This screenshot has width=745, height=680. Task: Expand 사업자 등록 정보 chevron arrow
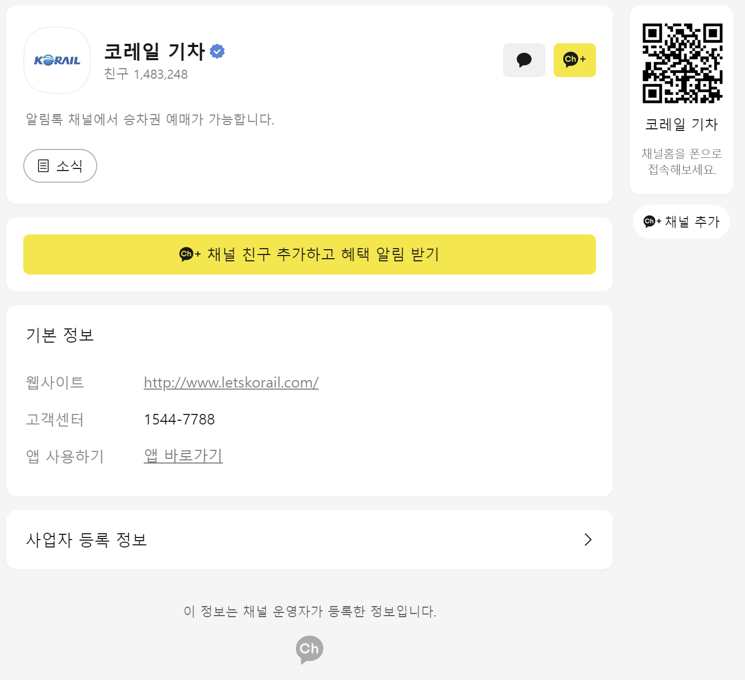click(588, 540)
